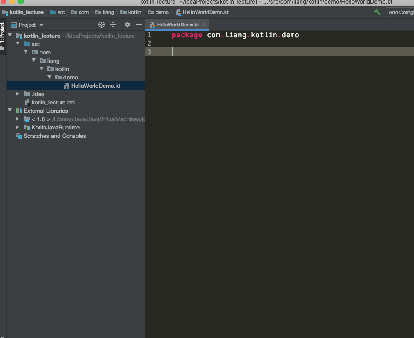
Task: Switch to HelloWorldDemo.kt editor tab
Action: (x=178, y=25)
